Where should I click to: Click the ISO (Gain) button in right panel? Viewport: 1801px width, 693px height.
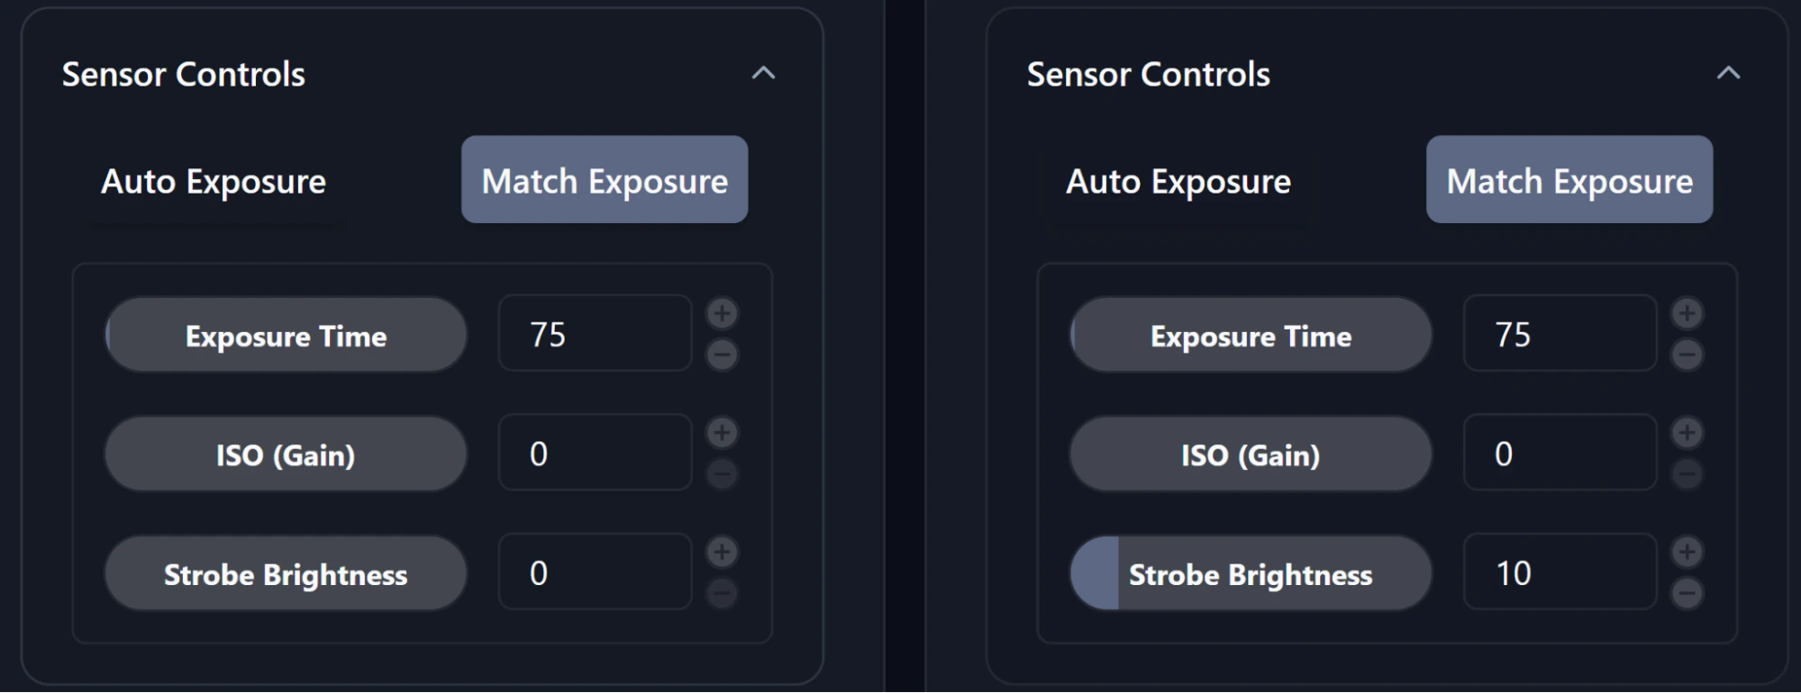1251,454
